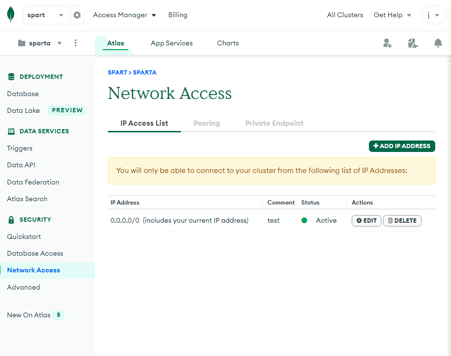This screenshot has width=451, height=356.
Task: Expand the spart organization dropdown
Action: tap(46, 15)
